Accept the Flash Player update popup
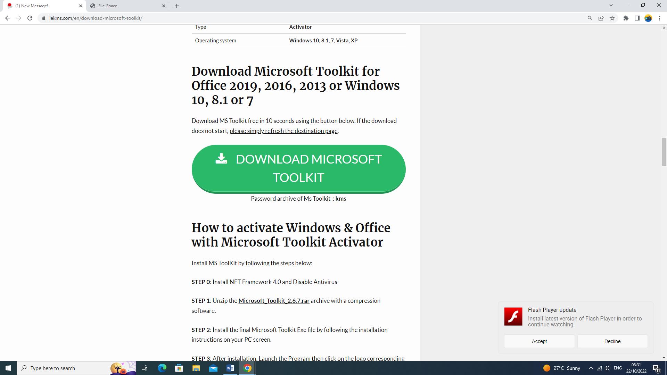The width and height of the screenshot is (667, 375). pos(539,341)
